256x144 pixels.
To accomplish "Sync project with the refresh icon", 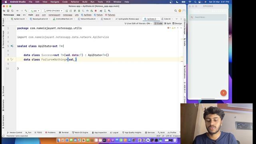I will point(12,11).
